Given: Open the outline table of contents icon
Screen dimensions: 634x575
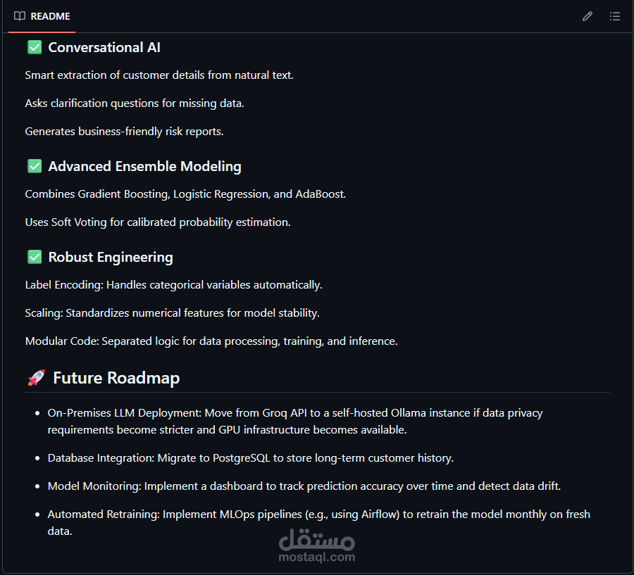Looking at the screenshot, I should (x=615, y=16).
